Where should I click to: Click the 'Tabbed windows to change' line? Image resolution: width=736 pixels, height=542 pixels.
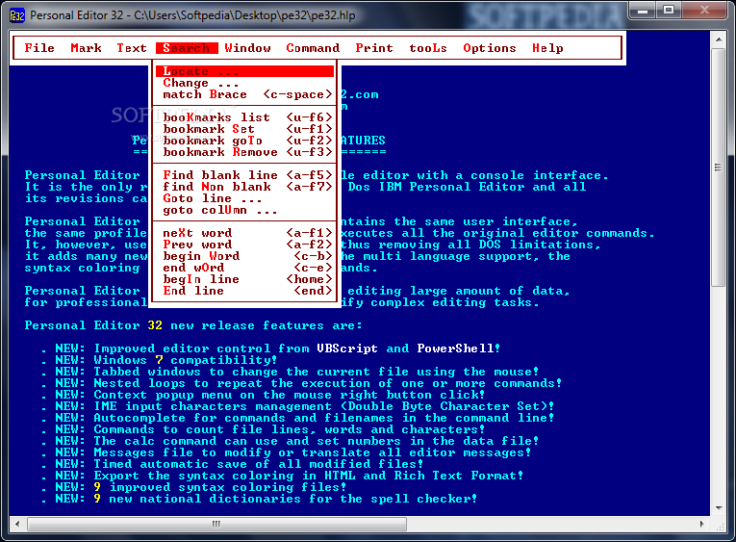[x=290, y=372]
